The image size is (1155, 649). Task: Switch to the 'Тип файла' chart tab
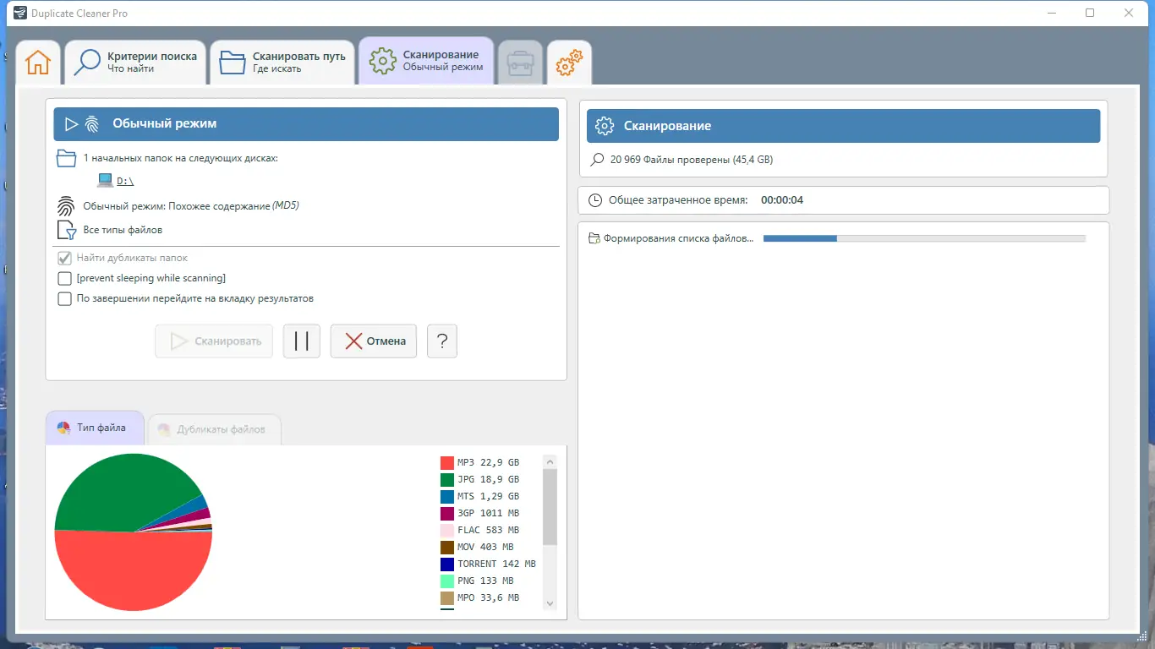click(94, 428)
